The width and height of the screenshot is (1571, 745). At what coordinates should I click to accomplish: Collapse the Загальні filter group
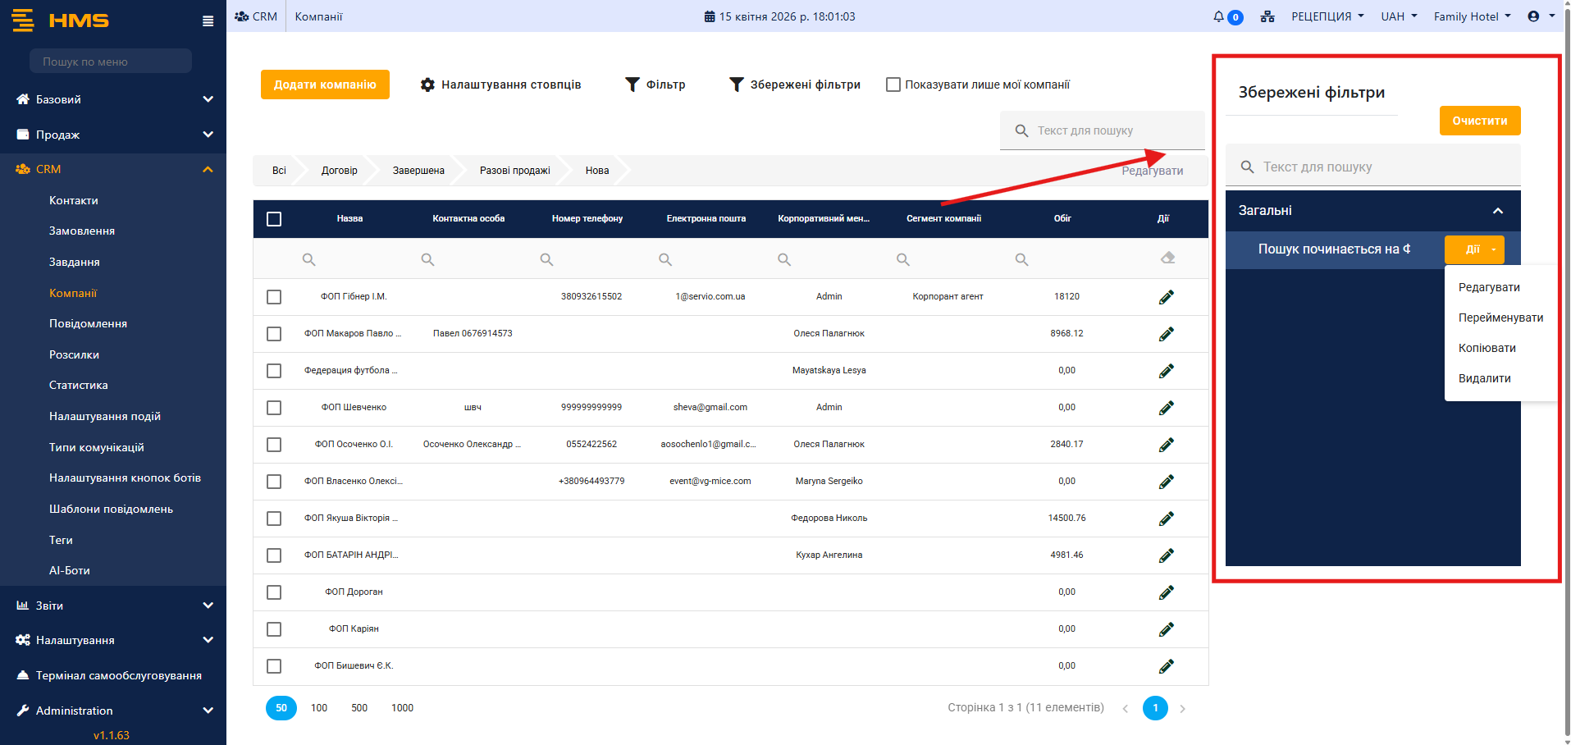1497,211
